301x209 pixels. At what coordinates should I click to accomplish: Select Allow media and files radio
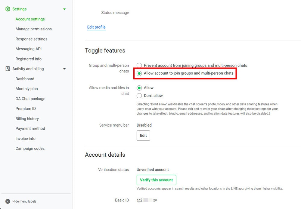(x=139, y=88)
